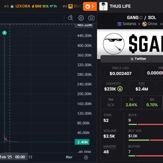
Task: Open the trending fire arrow button
Action: click(90, 7)
